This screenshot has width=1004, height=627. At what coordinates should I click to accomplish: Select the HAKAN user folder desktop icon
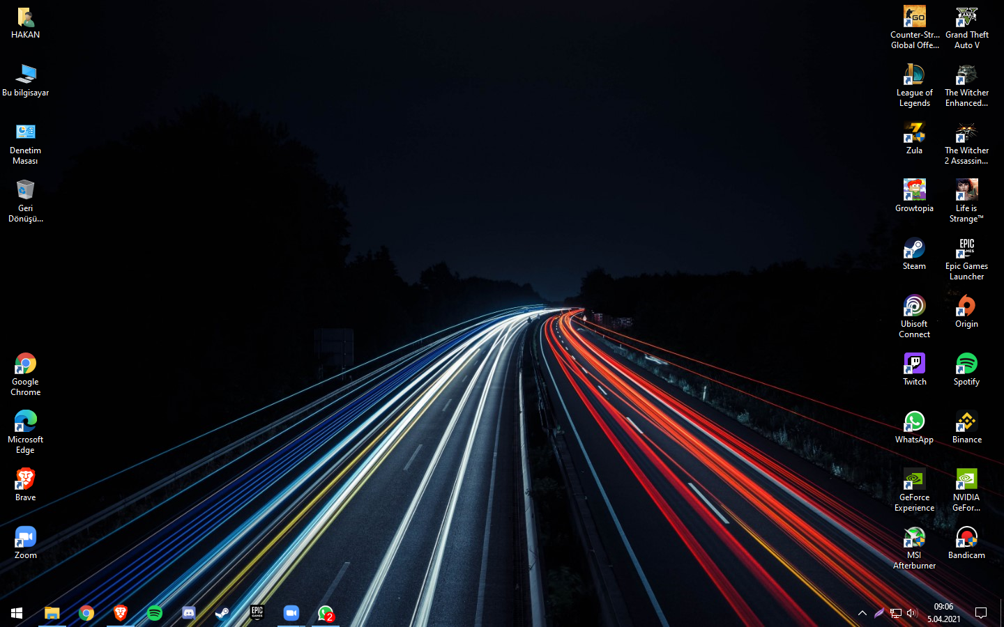pos(25,23)
